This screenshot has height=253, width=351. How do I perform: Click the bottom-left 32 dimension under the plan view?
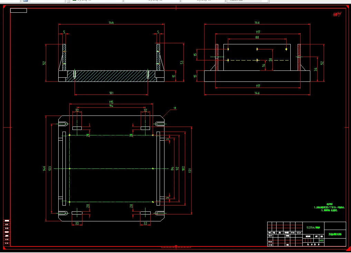point(77,223)
